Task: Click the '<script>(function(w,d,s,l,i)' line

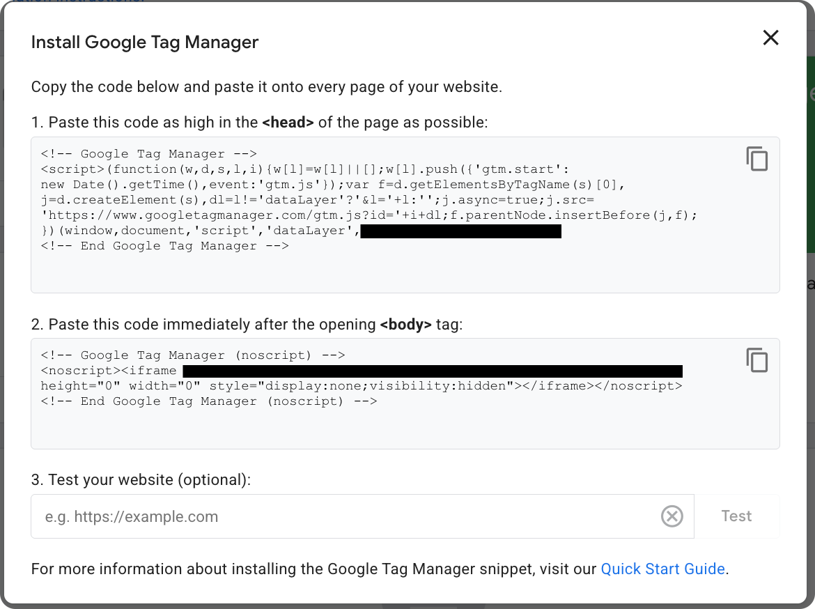Action: click(305, 169)
